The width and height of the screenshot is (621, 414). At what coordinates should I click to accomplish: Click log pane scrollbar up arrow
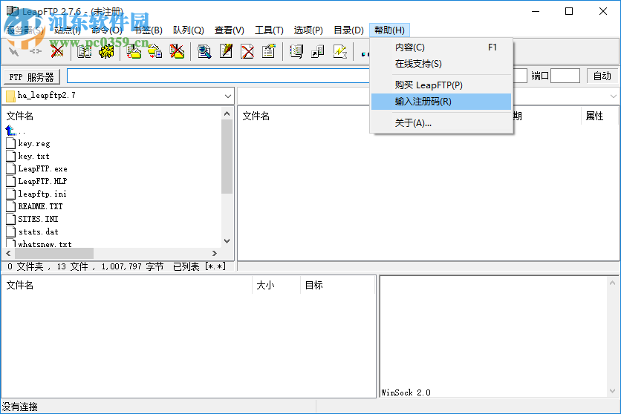coord(612,283)
